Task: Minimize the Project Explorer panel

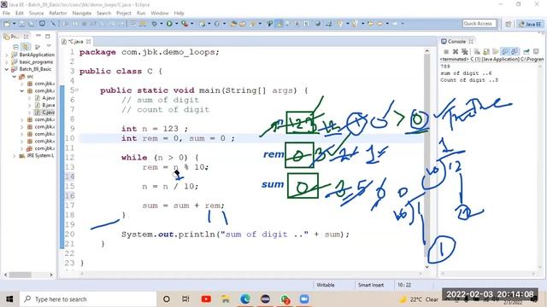Action: click(x=38, y=36)
